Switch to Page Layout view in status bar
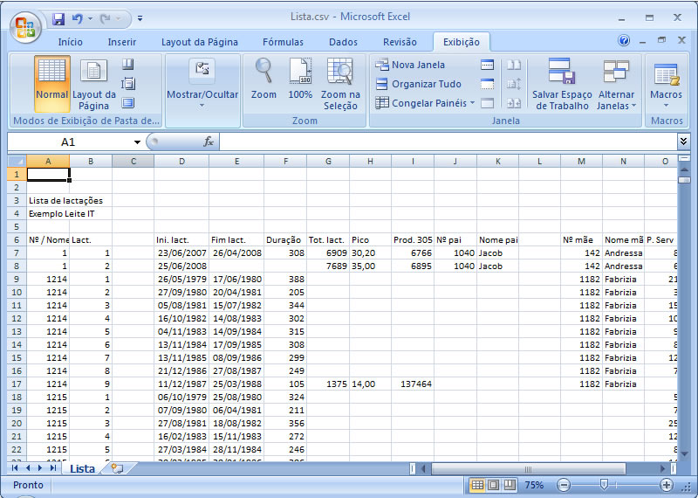 tap(493, 485)
